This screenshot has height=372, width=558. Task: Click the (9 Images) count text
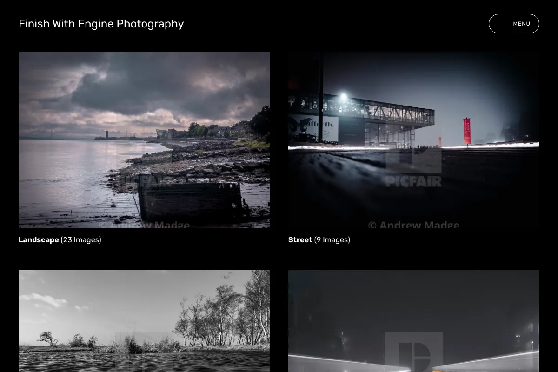[x=332, y=240]
